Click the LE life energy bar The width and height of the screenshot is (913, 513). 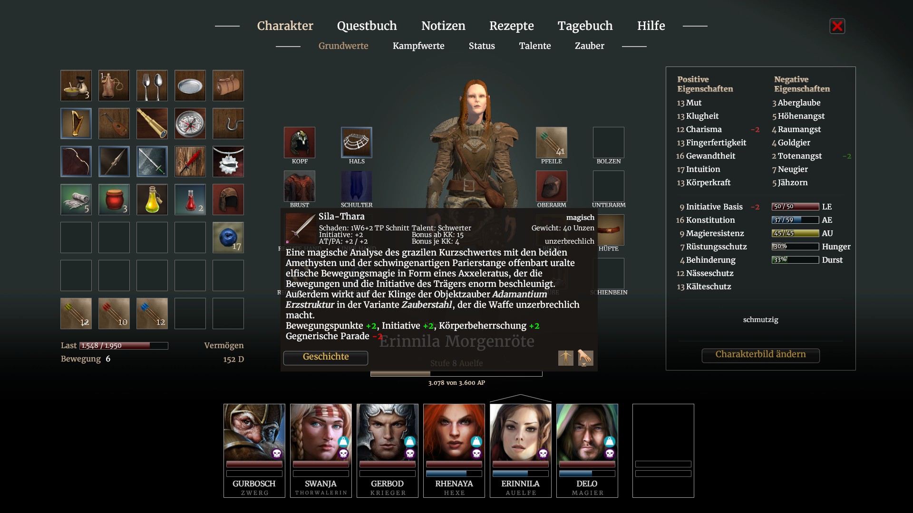coord(795,207)
